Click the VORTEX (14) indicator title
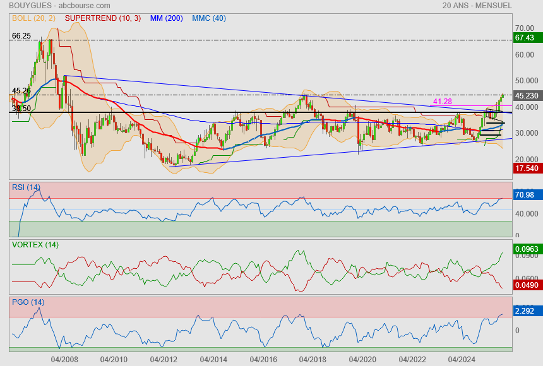This screenshot has height=366, width=543. [x=35, y=245]
